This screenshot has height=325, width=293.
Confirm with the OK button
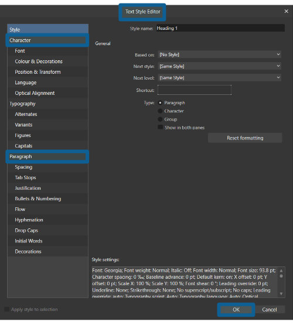coord(236,310)
